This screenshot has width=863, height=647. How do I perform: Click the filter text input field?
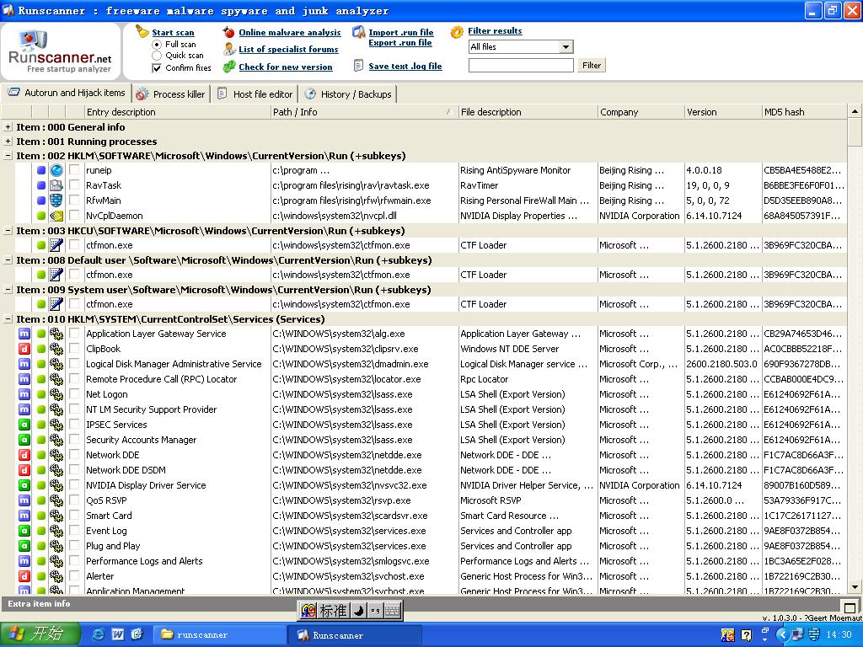pyautogui.click(x=521, y=65)
